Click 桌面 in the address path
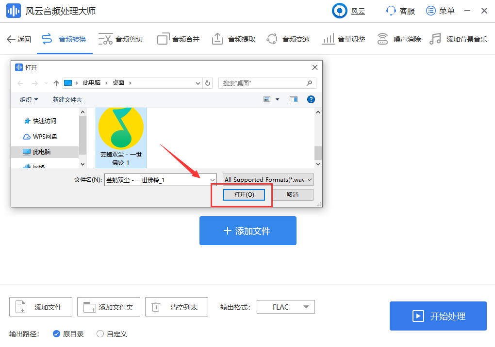The width and height of the screenshot is (495, 347). coord(118,83)
